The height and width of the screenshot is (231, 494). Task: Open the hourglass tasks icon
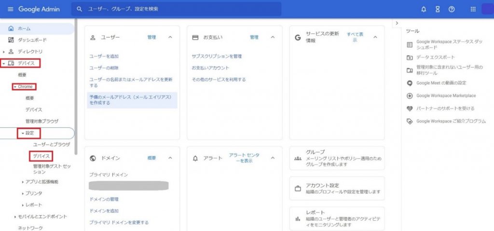pos(438,9)
